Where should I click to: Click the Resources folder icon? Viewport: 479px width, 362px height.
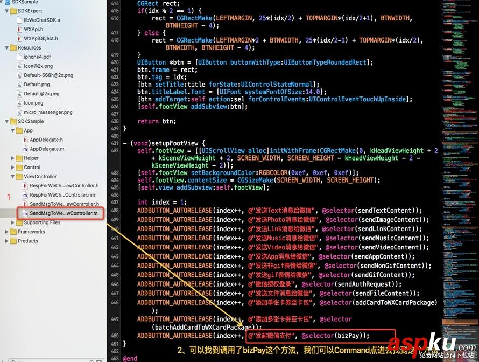click(13, 48)
